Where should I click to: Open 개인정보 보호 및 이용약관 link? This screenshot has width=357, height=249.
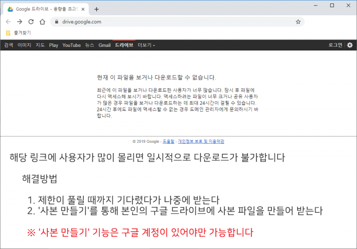pyautogui.click(x=201, y=142)
